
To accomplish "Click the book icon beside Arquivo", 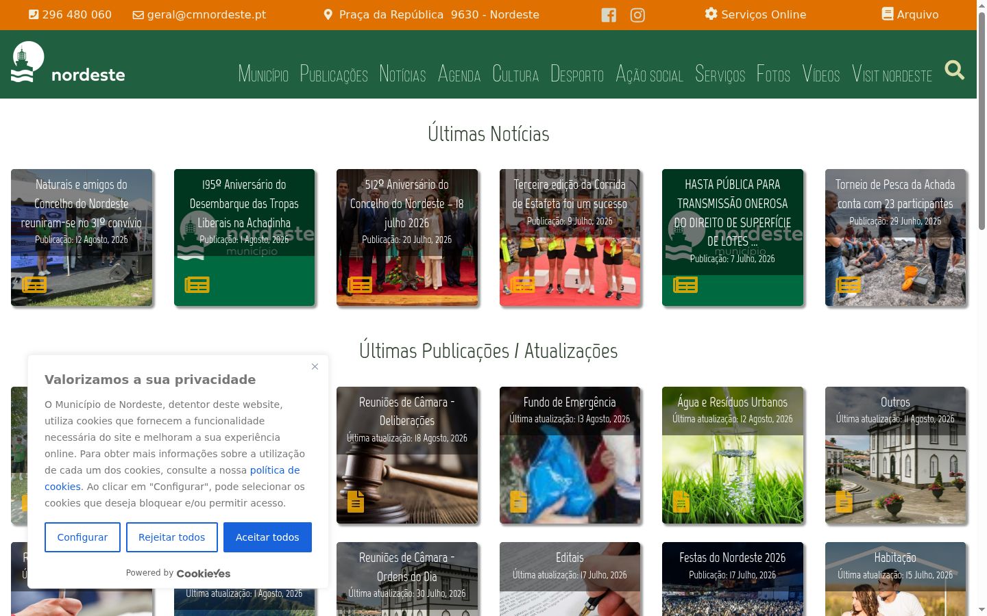I will click(x=888, y=14).
